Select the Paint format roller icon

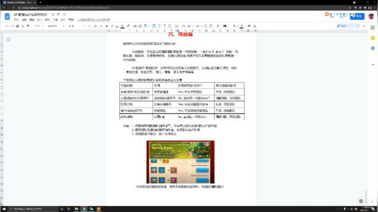(x=28, y=26)
